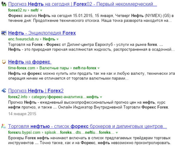Expand dropdown arrow next to enc.fxeuroclub.ru › Нефть
The image size is (175, 147).
pos(58,39)
